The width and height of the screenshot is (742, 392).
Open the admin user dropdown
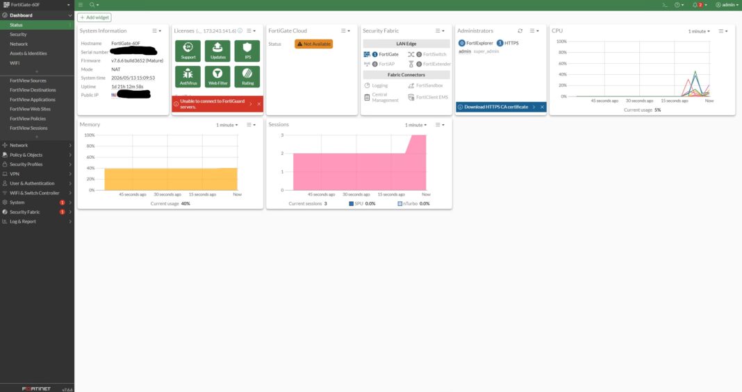click(x=727, y=5)
